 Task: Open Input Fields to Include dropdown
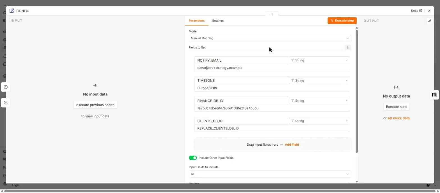(270, 174)
